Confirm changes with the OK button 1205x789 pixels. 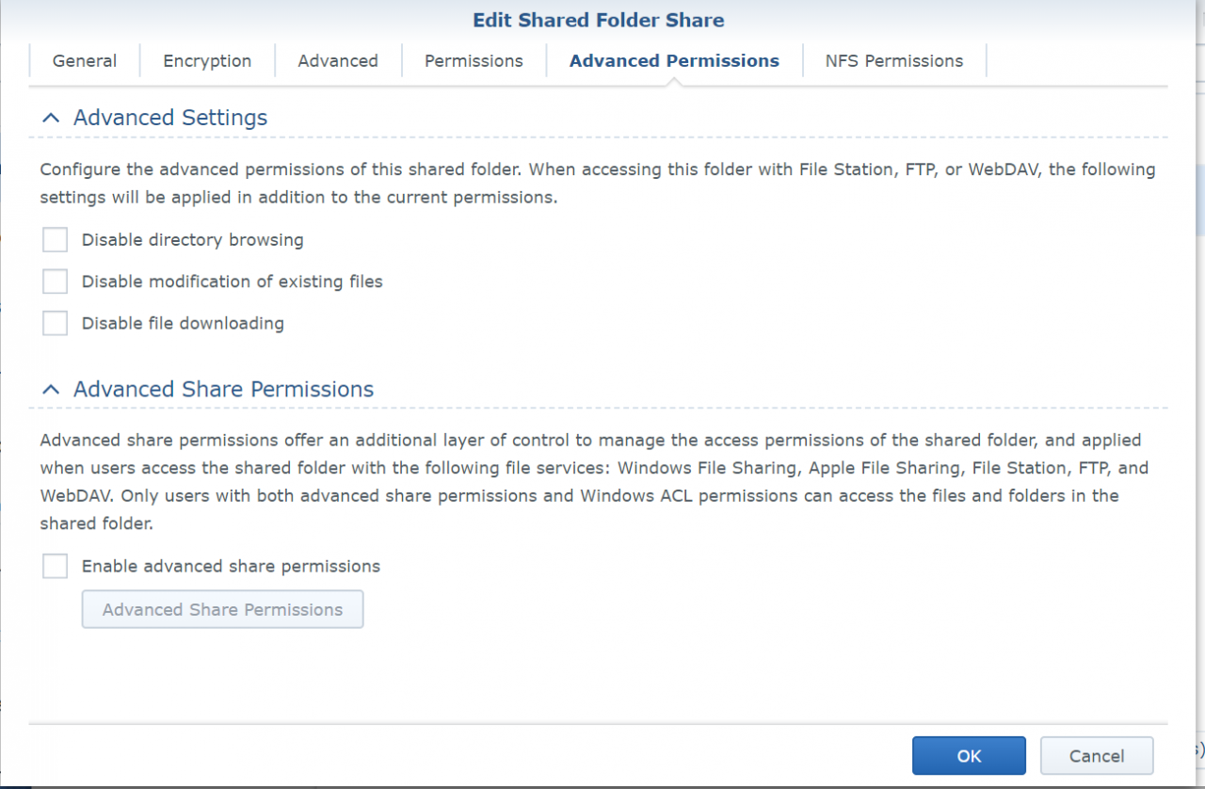pyautogui.click(x=969, y=755)
